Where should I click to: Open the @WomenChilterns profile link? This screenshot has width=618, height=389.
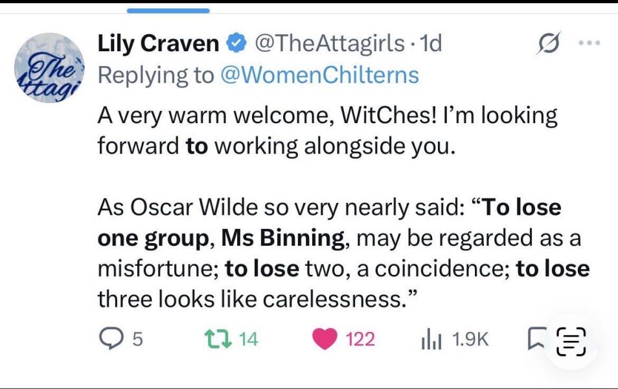pos(324,75)
